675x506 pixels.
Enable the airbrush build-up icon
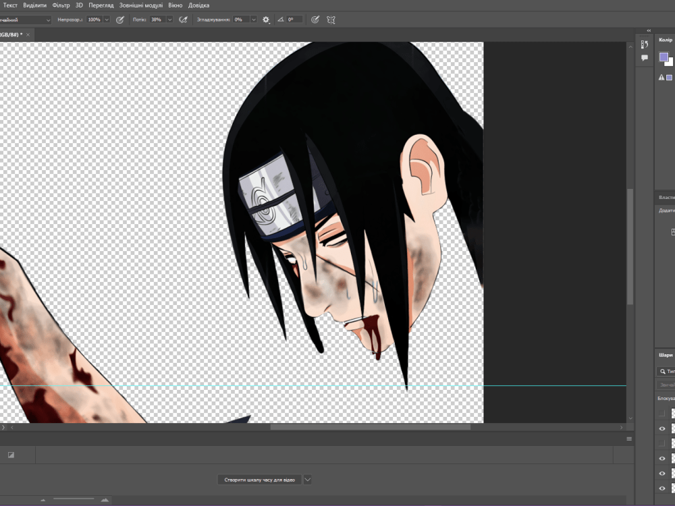click(183, 20)
